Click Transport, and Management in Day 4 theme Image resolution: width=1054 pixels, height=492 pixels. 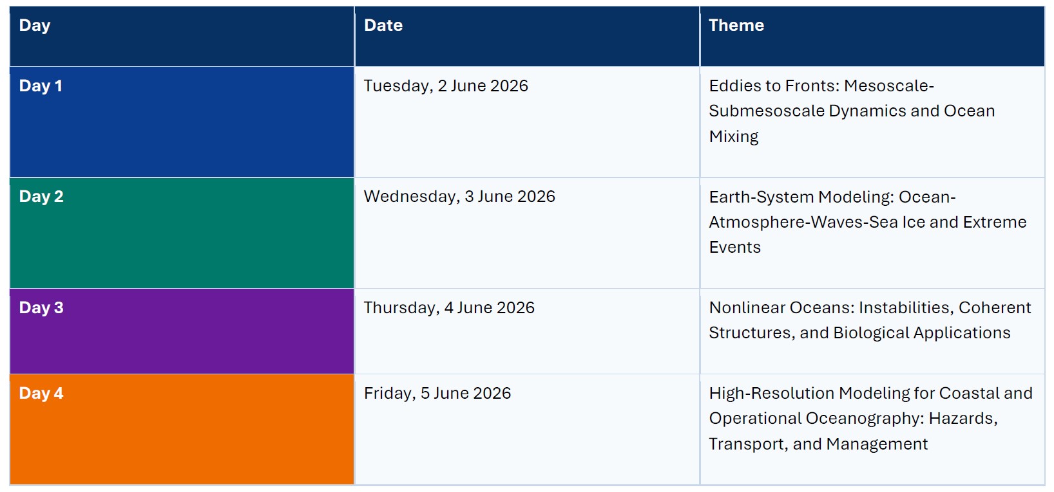coord(818,444)
